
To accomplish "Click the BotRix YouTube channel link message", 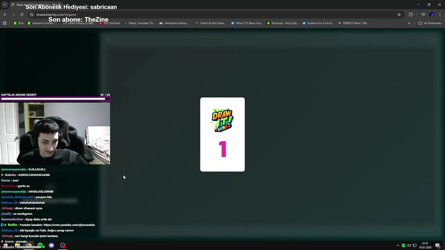I will point(48,225).
